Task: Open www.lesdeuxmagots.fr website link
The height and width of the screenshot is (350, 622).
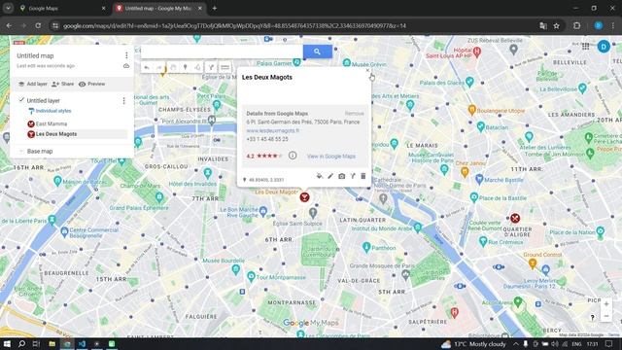Action: 273,130
